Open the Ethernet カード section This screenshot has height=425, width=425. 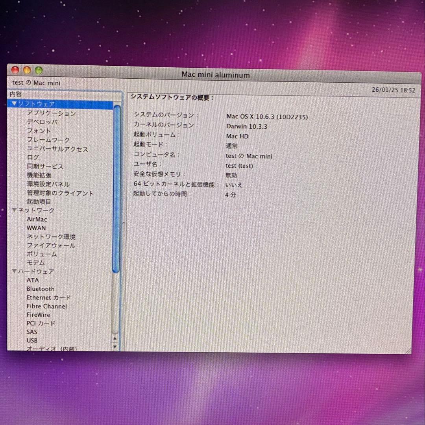pyautogui.click(x=49, y=297)
